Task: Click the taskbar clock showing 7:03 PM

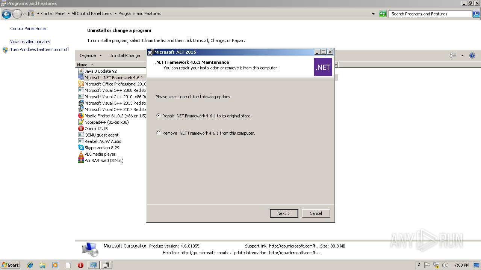Action: [x=461, y=265]
